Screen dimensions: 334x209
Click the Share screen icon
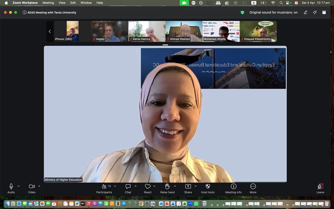tap(188, 186)
